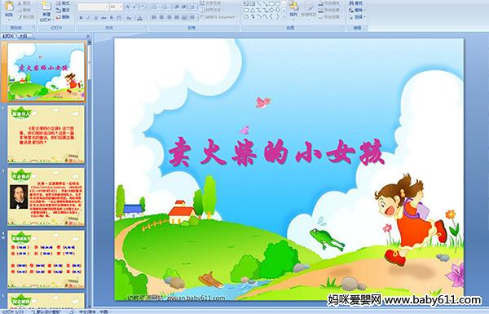The image size is (489, 314).
Task: Open the font name dropdown
Action: pyautogui.click(x=107, y=7)
